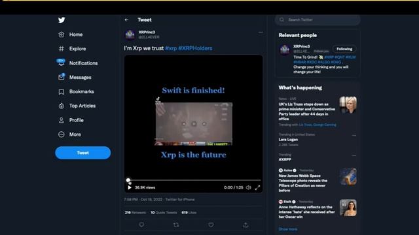View the 619 Likes list
This screenshot has width=419, height=235.
tap(189, 213)
